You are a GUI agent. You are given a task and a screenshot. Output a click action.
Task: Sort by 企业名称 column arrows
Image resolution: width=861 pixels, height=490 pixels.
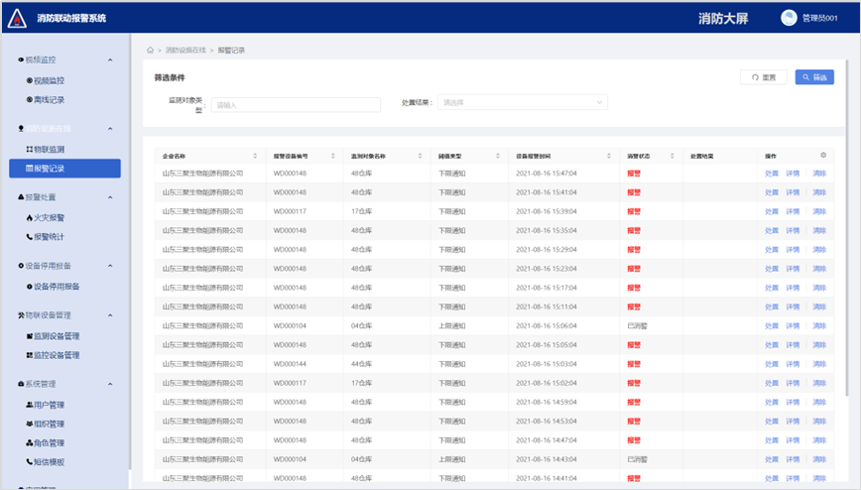(255, 156)
